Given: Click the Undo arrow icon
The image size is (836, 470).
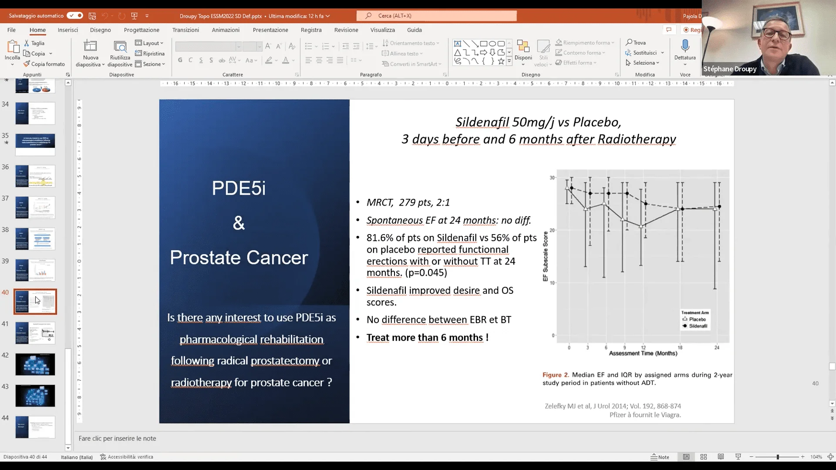Looking at the screenshot, I should (104, 16).
